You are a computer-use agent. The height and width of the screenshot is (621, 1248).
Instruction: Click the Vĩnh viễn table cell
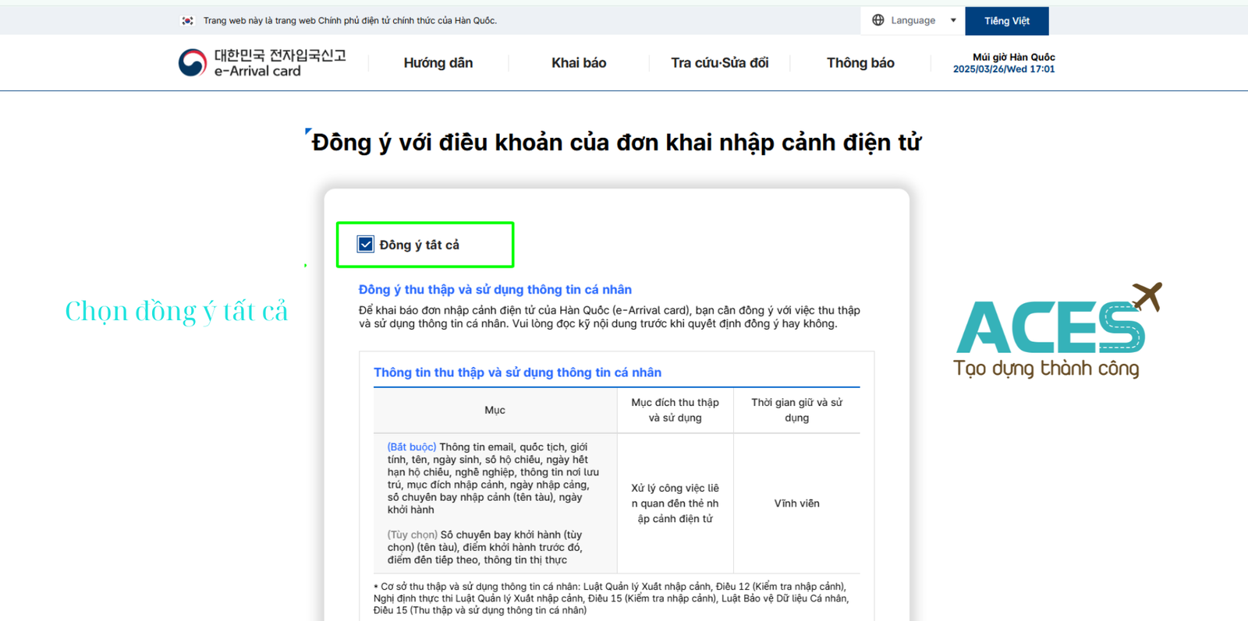point(797,503)
